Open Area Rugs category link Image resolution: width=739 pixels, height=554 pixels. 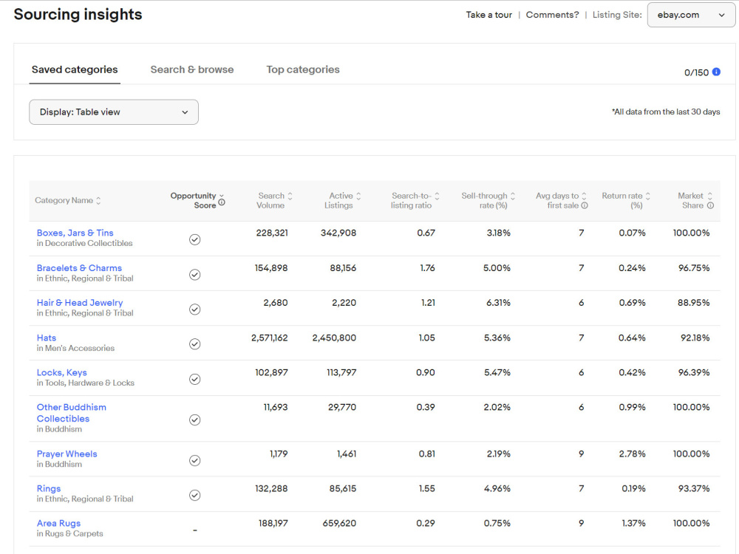(x=58, y=524)
